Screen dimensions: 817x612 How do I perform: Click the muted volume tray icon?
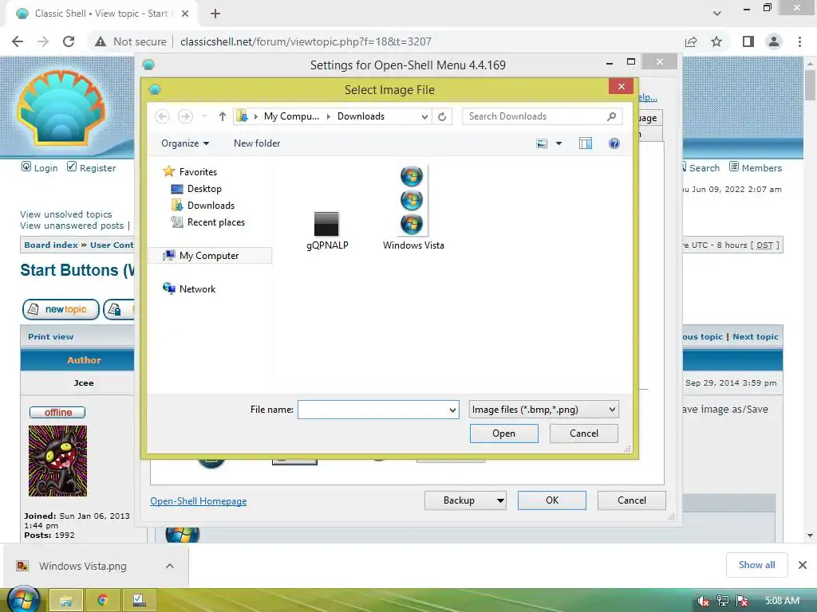tap(703, 601)
